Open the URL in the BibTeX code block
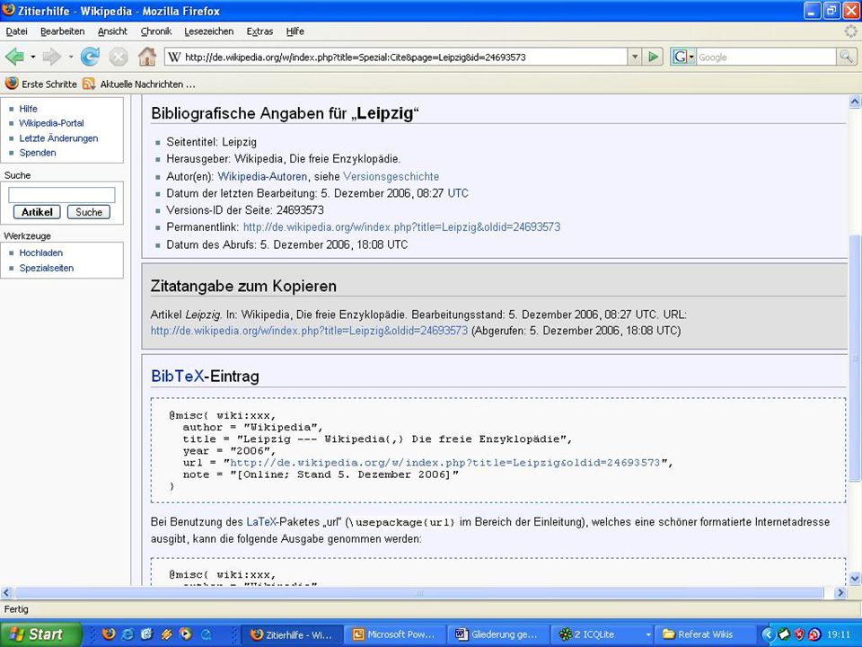 [444, 463]
